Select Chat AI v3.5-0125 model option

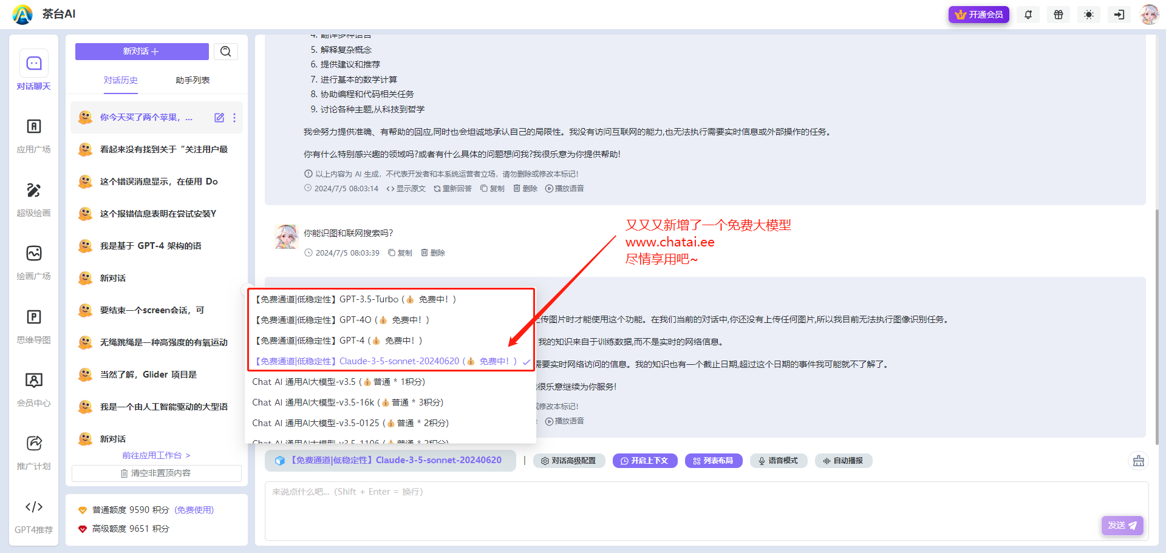(x=391, y=423)
